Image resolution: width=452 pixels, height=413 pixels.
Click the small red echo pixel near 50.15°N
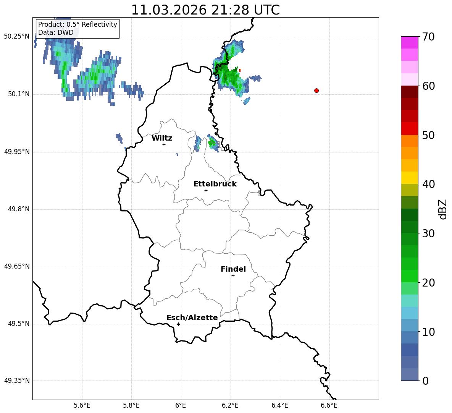240,70
